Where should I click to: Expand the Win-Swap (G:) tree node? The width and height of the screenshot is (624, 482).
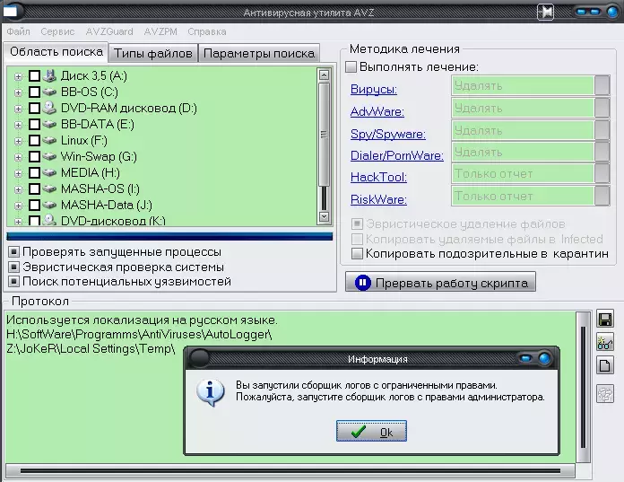coord(18,157)
